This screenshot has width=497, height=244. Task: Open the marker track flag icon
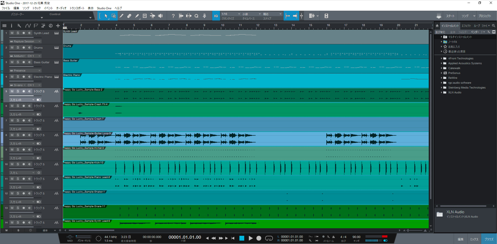36,26
